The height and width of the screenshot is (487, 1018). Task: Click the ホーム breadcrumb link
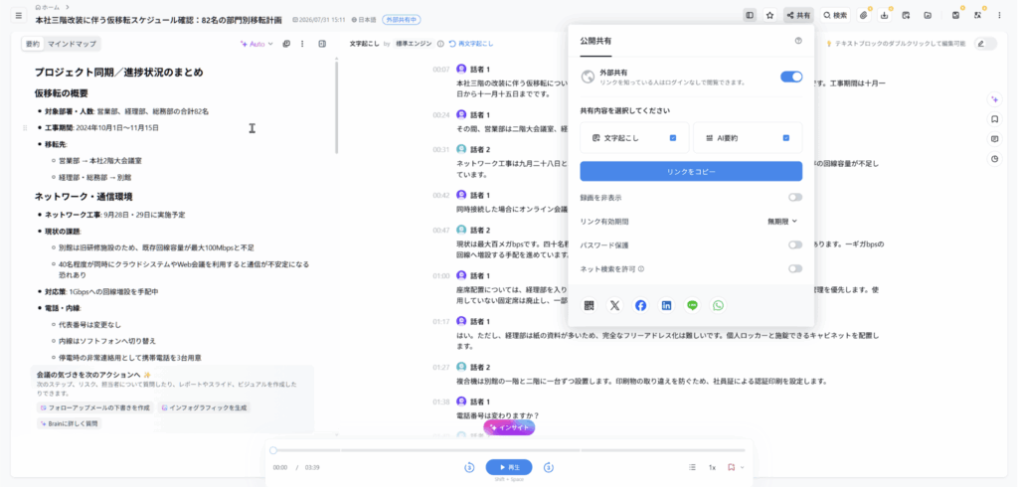[47, 7]
